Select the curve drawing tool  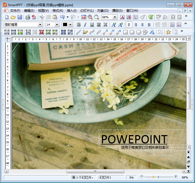(92, 32)
